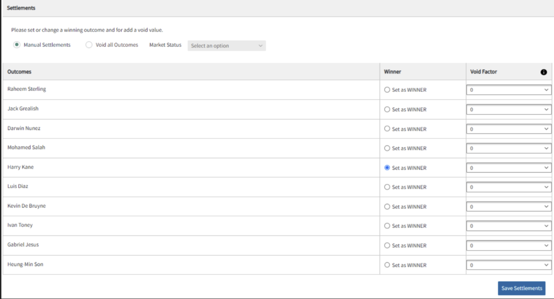Click the Outcomes column header

(x=19, y=72)
